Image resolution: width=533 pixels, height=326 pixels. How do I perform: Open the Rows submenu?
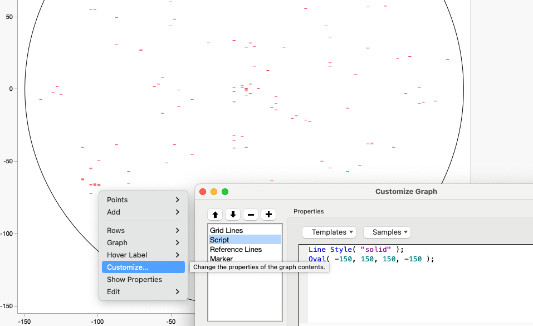pos(143,230)
